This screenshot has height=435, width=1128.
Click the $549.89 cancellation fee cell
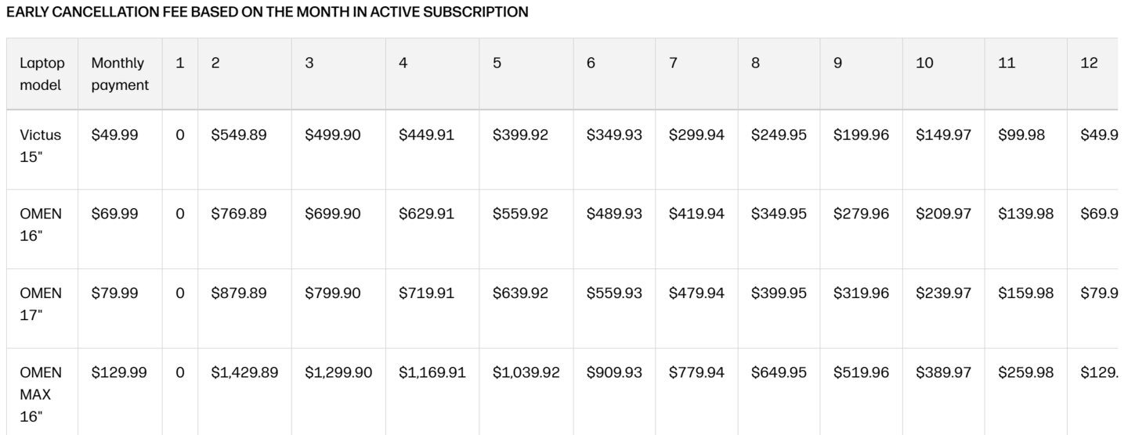pos(238,135)
